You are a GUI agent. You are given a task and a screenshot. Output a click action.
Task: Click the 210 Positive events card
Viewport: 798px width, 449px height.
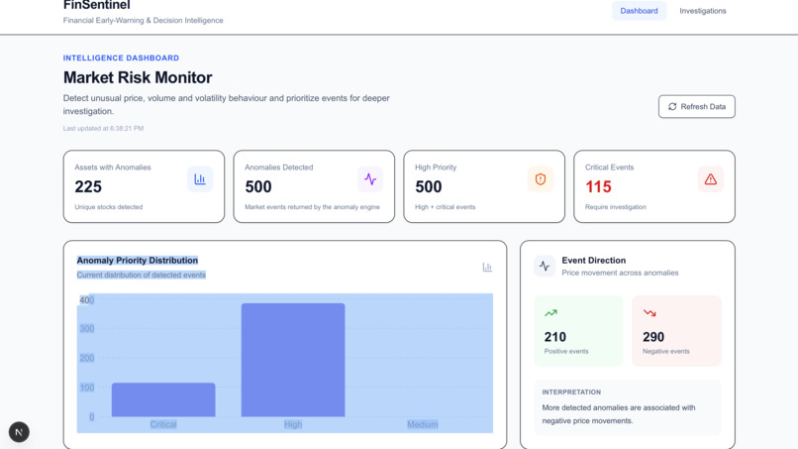click(x=578, y=331)
